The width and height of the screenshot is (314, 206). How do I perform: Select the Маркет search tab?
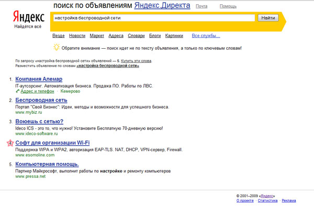(97, 36)
